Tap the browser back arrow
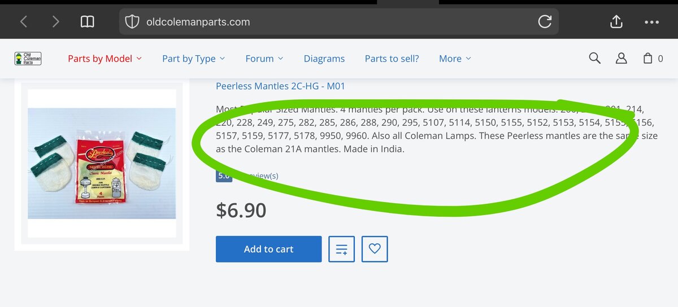Image resolution: width=678 pixels, height=307 pixels. click(24, 22)
